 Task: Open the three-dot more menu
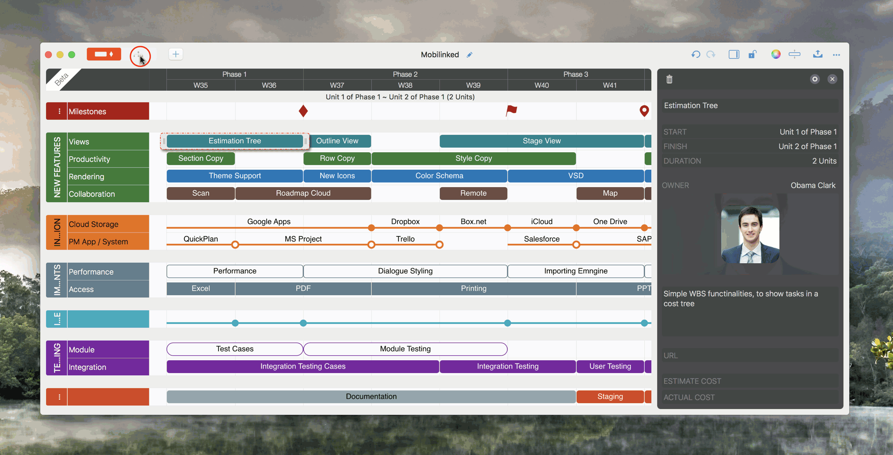pyautogui.click(x=836, y=55)
